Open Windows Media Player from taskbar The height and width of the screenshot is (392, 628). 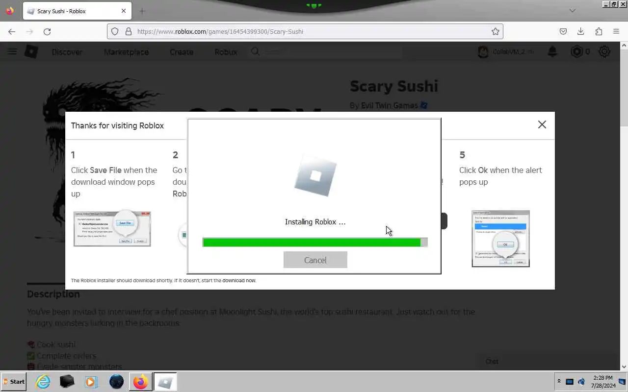coord(91,382)
